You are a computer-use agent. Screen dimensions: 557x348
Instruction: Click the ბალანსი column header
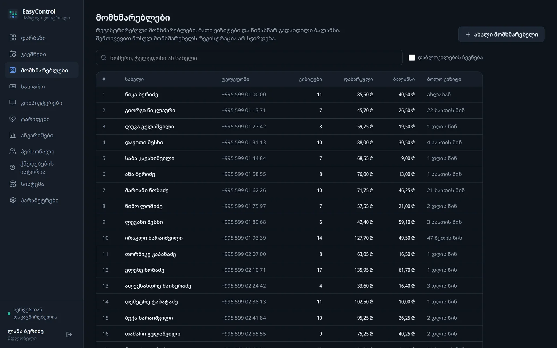[404, 79]
